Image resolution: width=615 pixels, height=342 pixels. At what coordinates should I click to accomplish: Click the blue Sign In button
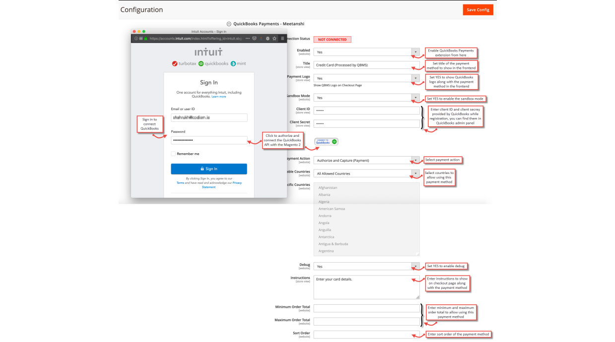(x=209, y=169)
